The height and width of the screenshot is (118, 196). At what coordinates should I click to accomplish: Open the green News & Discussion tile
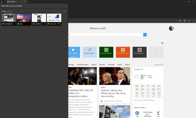(106, 52)
